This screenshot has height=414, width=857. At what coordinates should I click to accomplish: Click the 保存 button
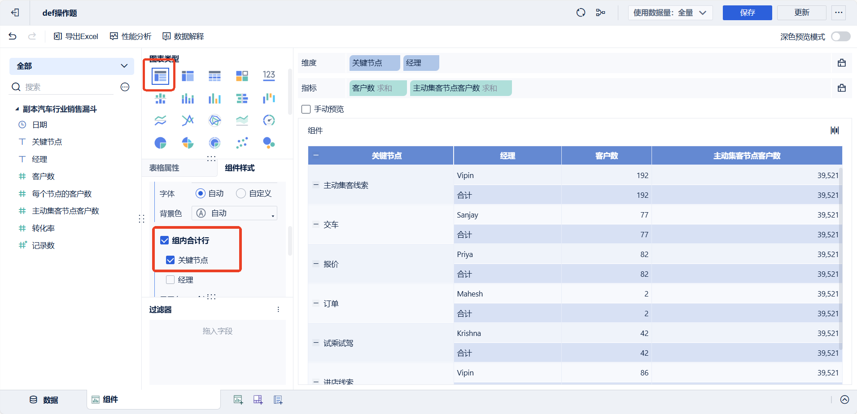pos(748,13)
